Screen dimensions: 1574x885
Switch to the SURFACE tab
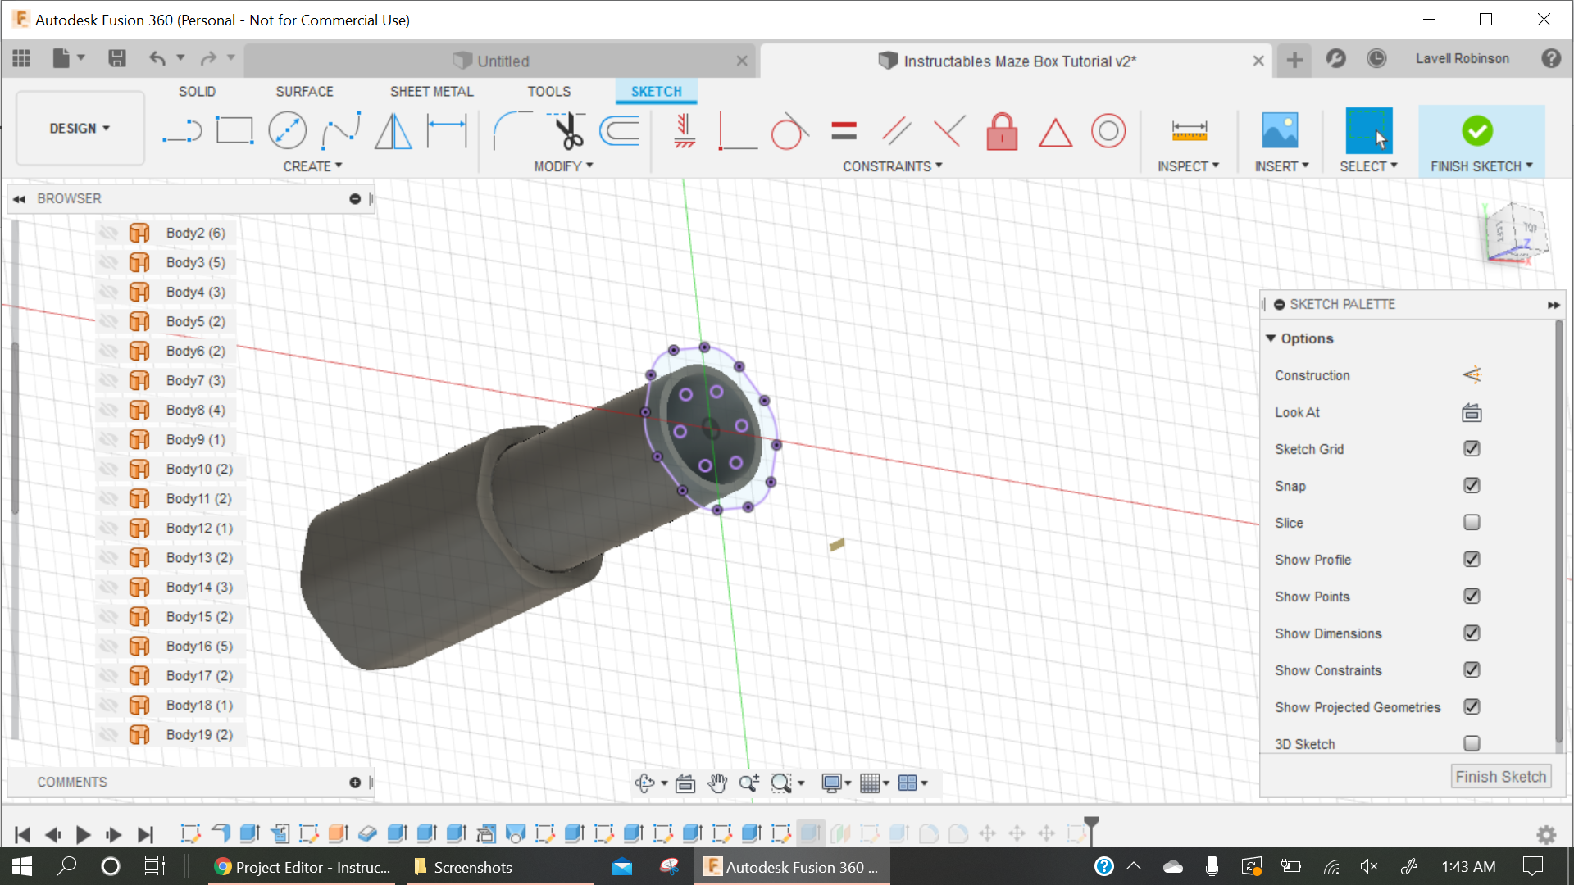[x=304, y=92]
